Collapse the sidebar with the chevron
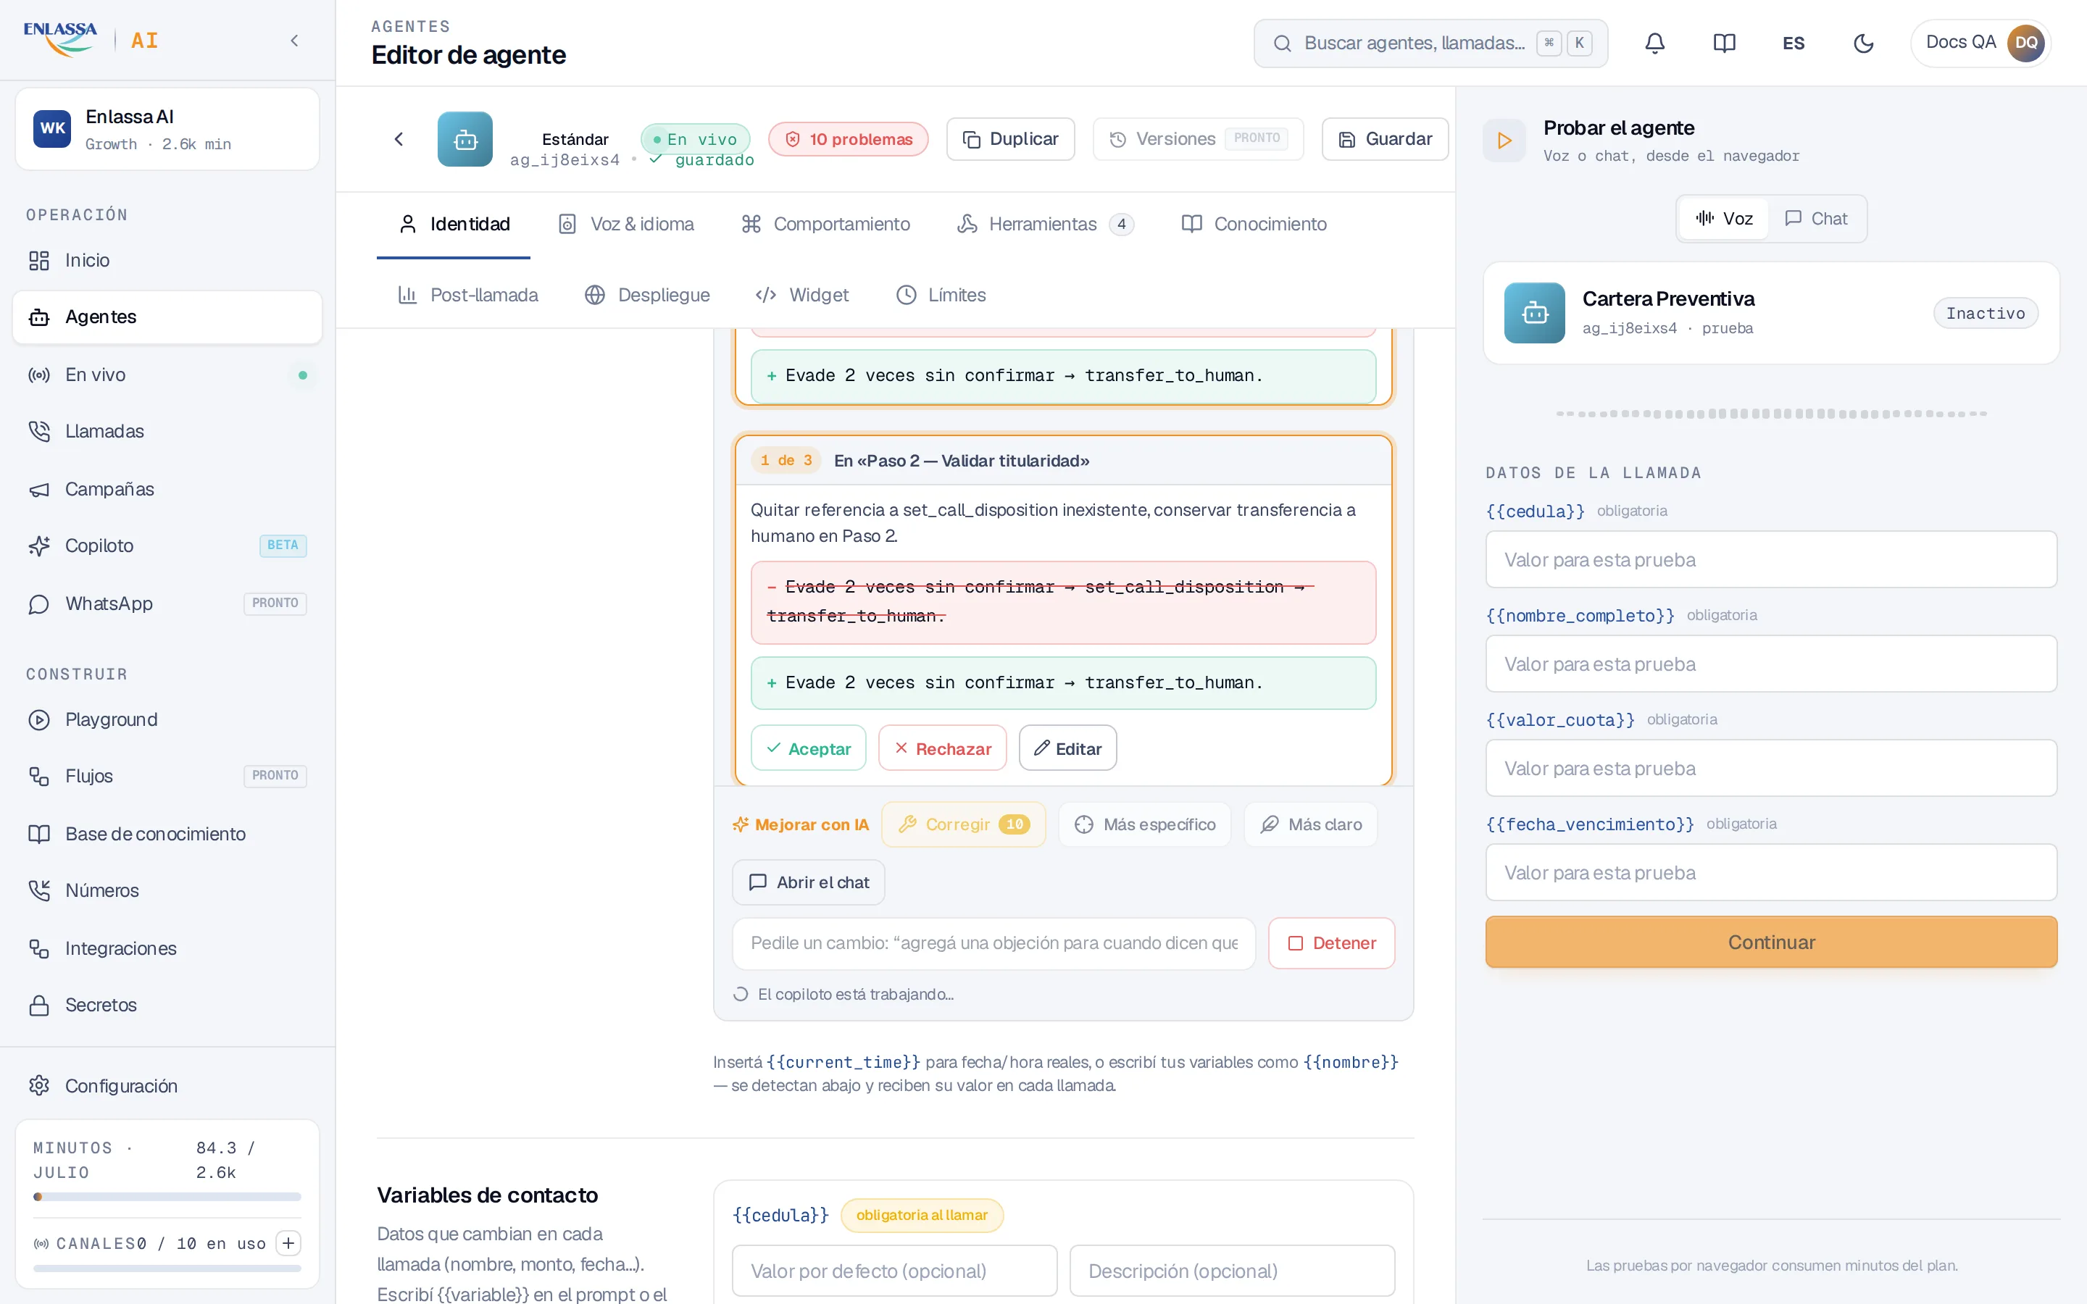The width and height of the screenshot is (2087, 1304). tap(294, 41)
